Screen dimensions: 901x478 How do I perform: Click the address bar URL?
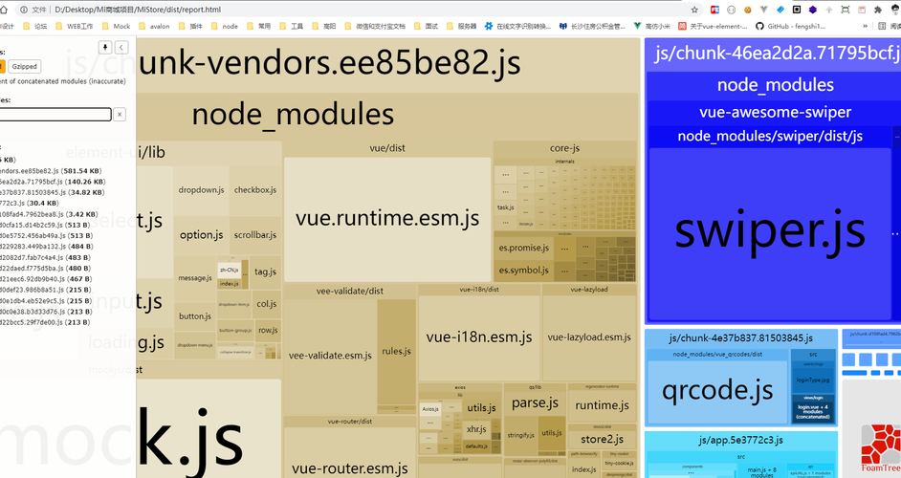[x=138, y=10]
